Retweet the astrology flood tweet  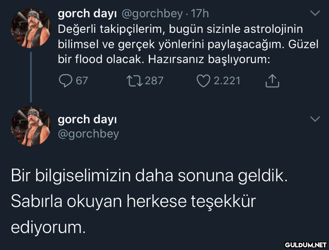coord(135,81)
